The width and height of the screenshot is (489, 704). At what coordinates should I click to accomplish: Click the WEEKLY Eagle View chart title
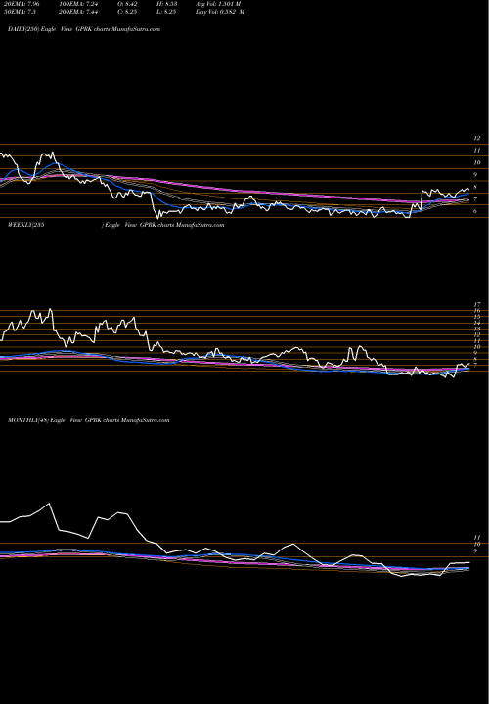pyautogui.click(x=115, y=225)
